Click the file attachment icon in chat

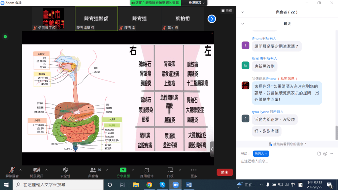(x=319, y=154)
